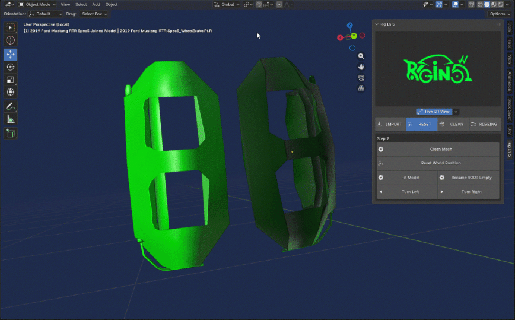515x320 pixels.
Task: Open the Drag Select Box dropdown
Action: (x=94, y=14)
